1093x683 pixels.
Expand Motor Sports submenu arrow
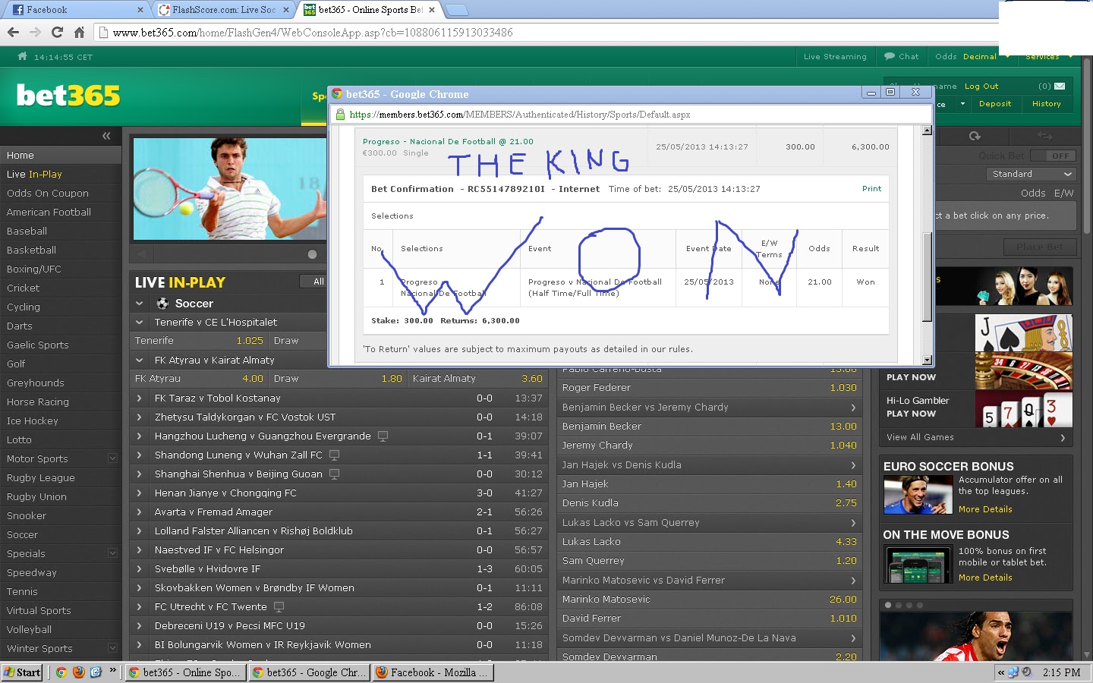pos(112,458)
